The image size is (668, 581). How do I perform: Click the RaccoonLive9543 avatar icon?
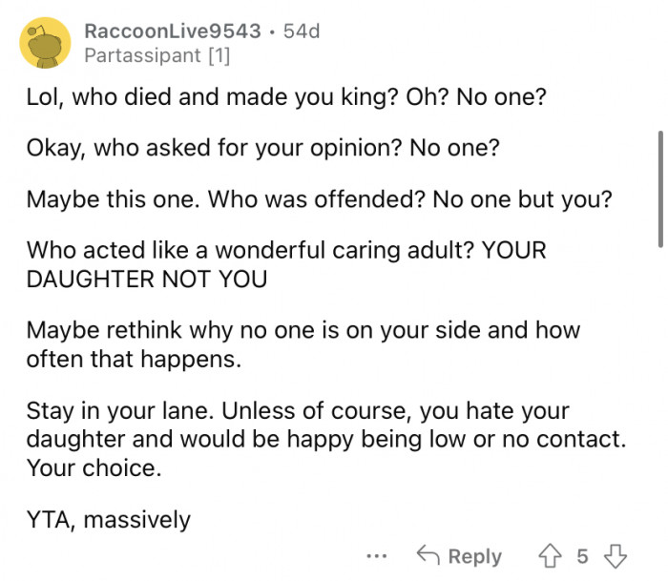tap(45, 43)
